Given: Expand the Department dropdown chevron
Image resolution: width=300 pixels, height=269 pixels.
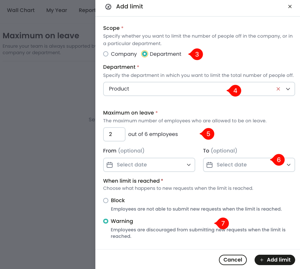Looking at the screenshot, I should click(x=288, y=89).
